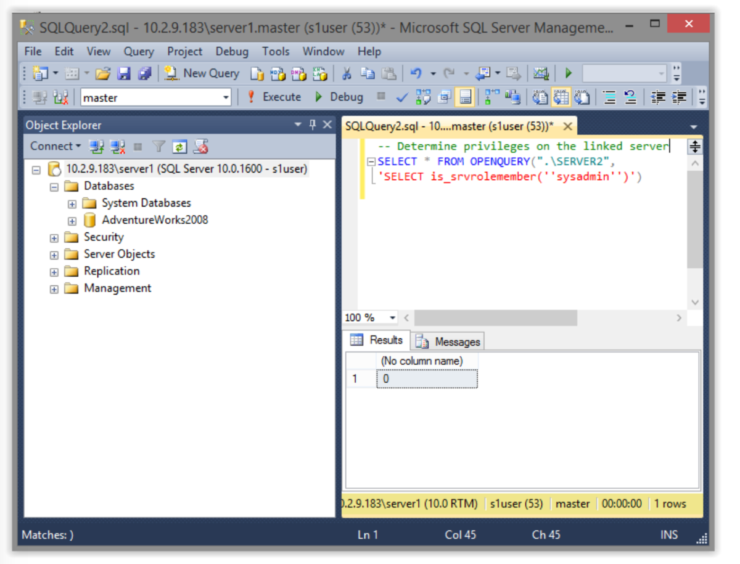Click the editor split handle above the scrollbar
The width and height of the screenshot is (740, 564).
695,147
